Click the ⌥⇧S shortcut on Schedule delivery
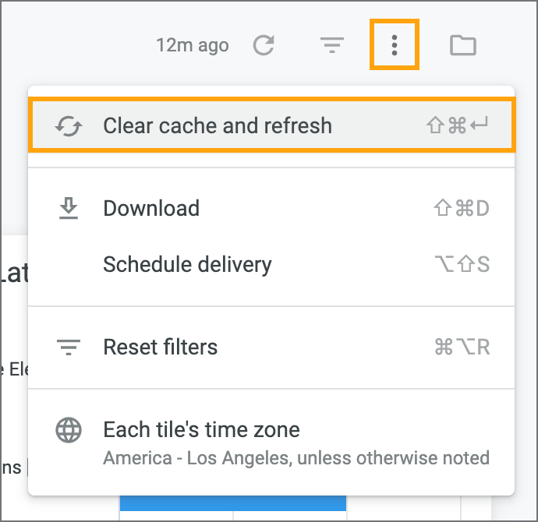538x522 pixels. (x=461, y=265)
